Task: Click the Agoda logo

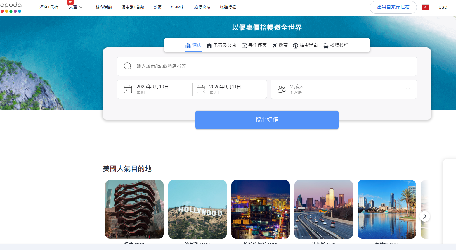Action: [x=11, y=7]
